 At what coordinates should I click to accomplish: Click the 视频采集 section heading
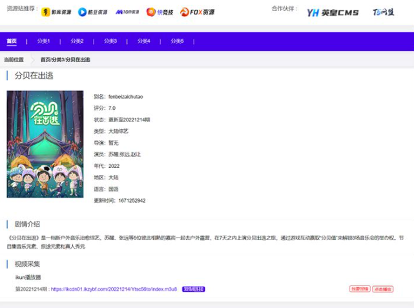[27, 264]
